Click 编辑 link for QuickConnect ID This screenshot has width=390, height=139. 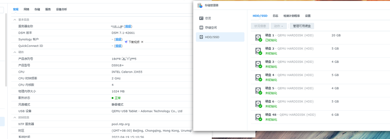pos(118,46)
